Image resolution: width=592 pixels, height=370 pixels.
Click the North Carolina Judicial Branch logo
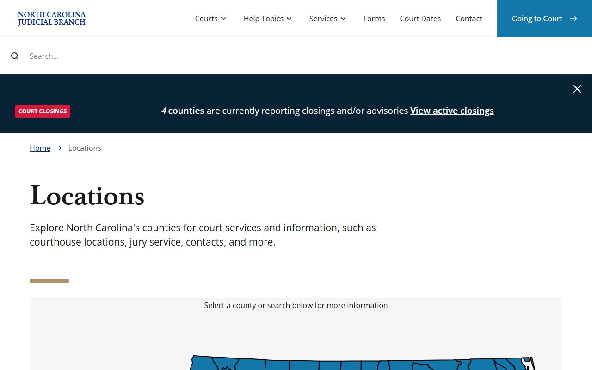[x=52, y=18]
